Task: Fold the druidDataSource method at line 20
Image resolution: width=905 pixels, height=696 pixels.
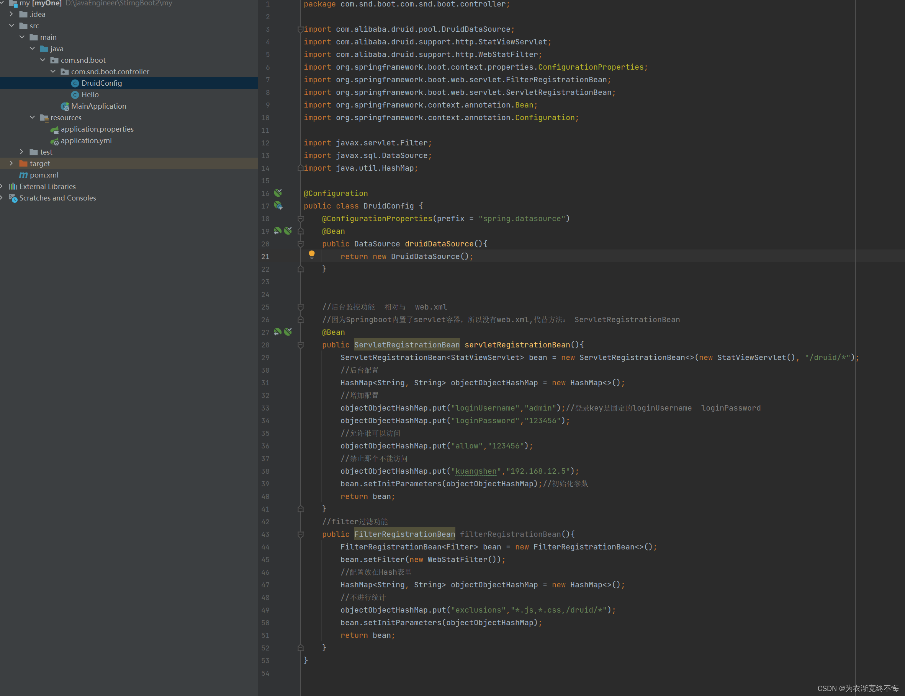Action: [300, 244]
